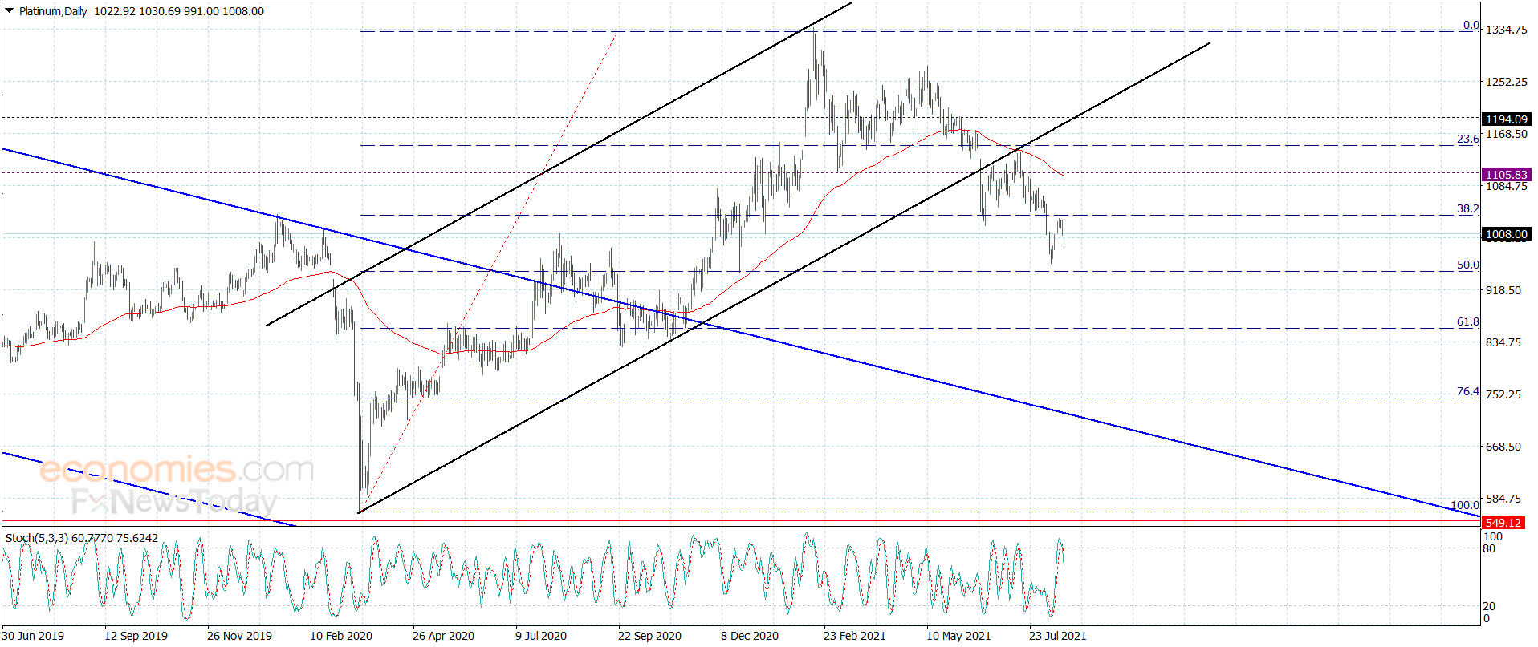This screenshot has width=1538, height=647.
Task: Click the '23 Feb 2021' date label
Action: (855, 636)
